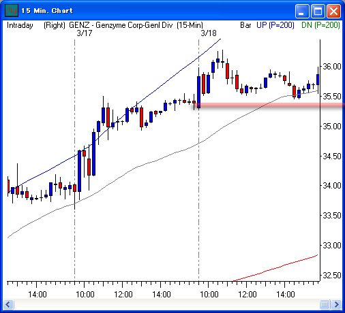Select the UP (P=200) indicator label
Screen dimensions: 345x313
[x=275, y=25]
